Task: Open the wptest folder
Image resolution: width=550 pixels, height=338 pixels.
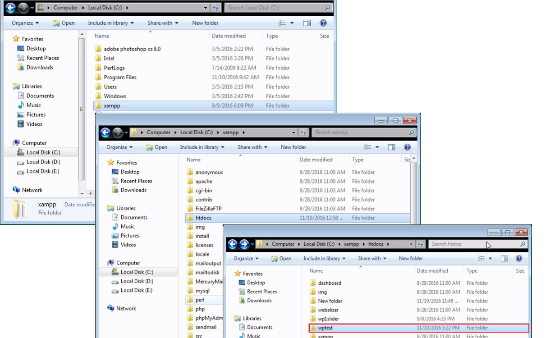Action: pos(325,328)
